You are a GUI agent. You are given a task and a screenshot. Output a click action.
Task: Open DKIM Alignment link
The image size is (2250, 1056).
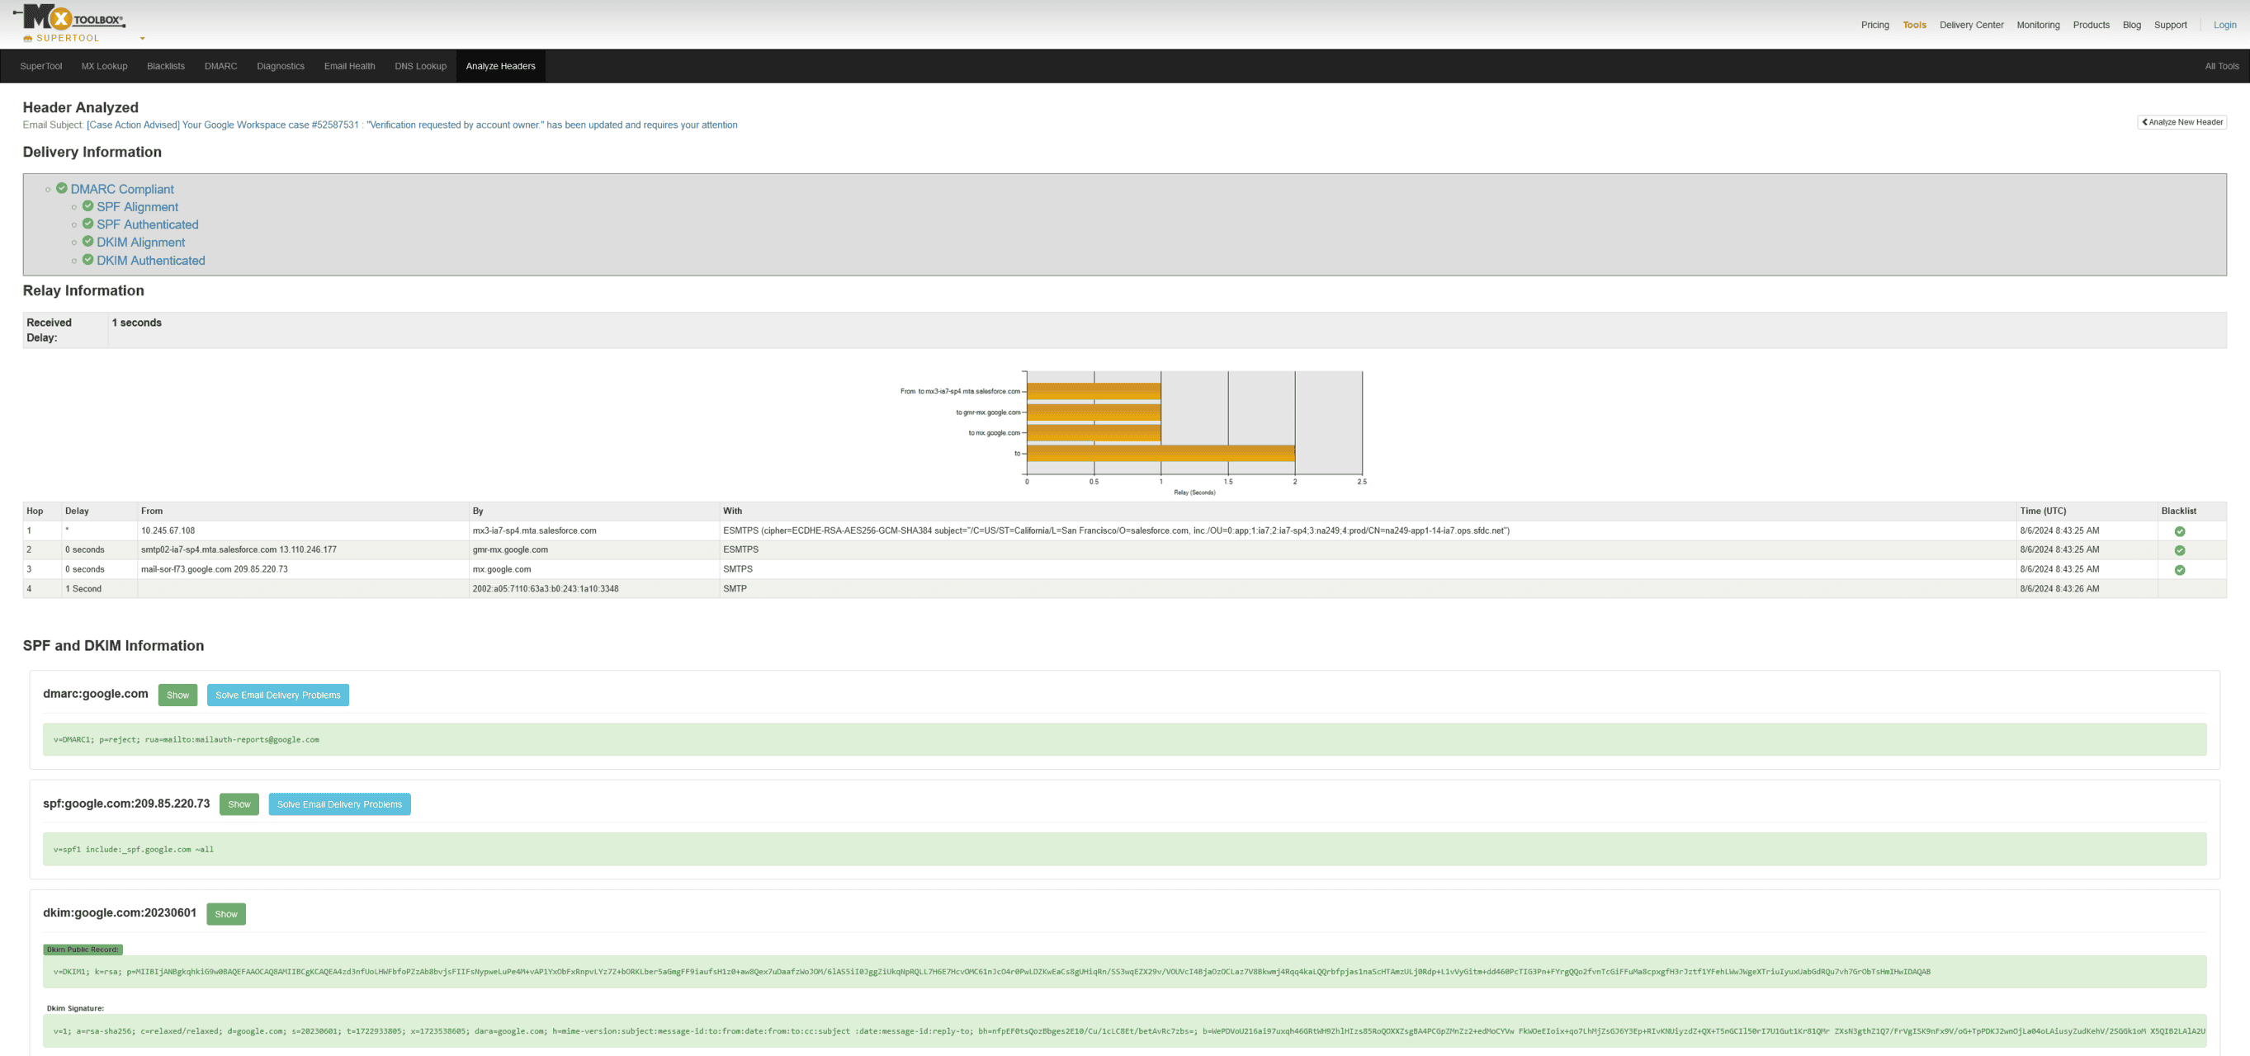[140, 243]
